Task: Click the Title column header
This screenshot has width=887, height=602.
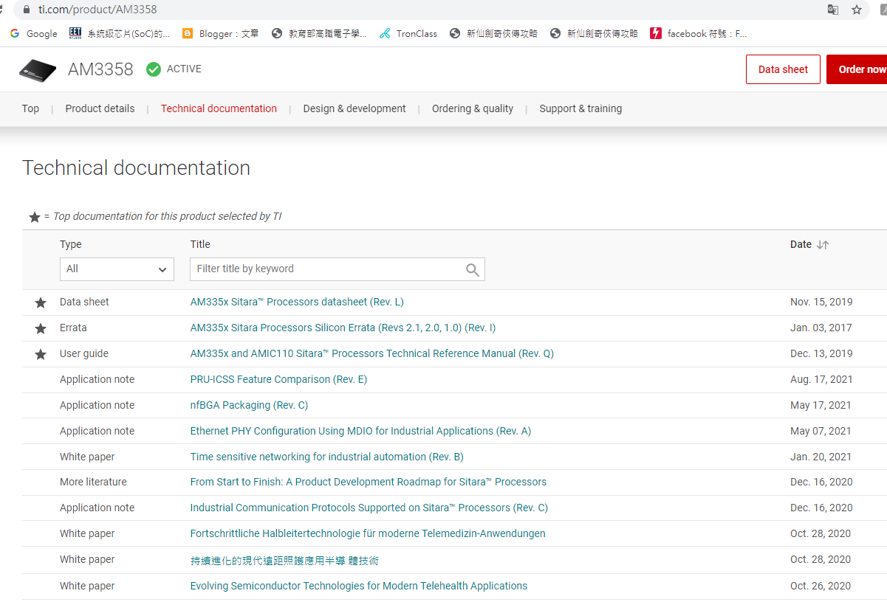Action: (x=200, y=244)
